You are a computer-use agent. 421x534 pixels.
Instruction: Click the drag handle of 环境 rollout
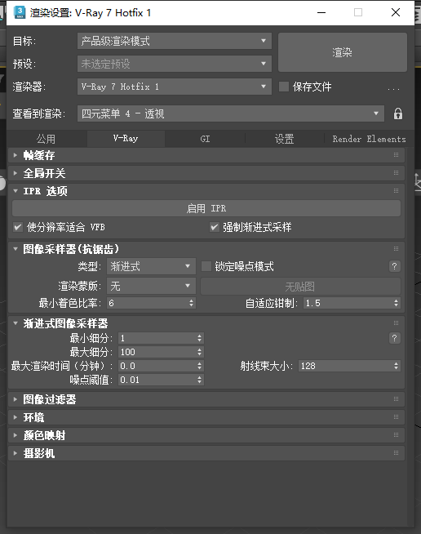tap(396, 417)
